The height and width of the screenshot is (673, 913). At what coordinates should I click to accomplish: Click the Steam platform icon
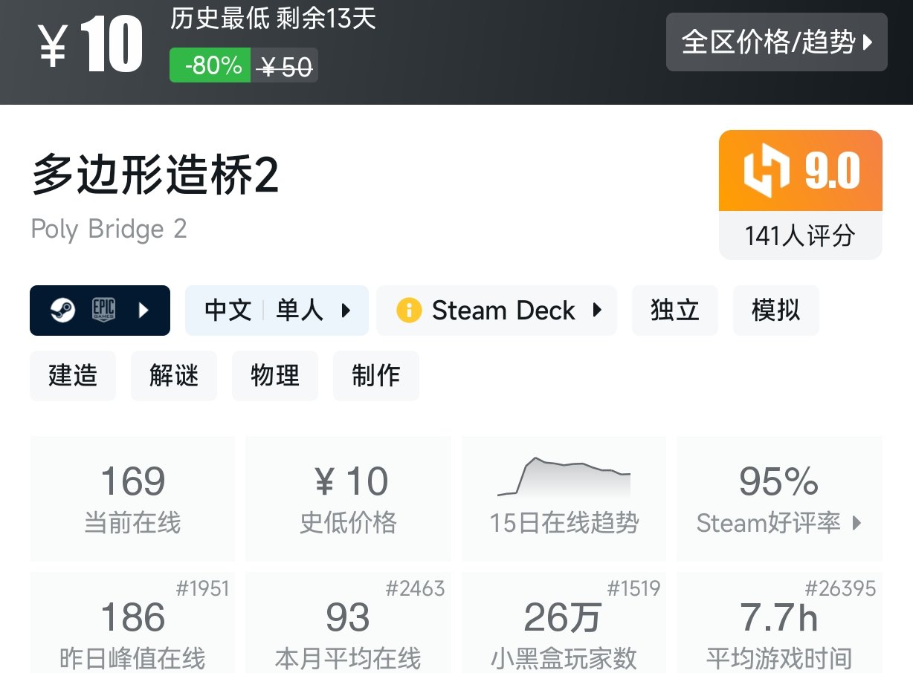tap(62, 311)
